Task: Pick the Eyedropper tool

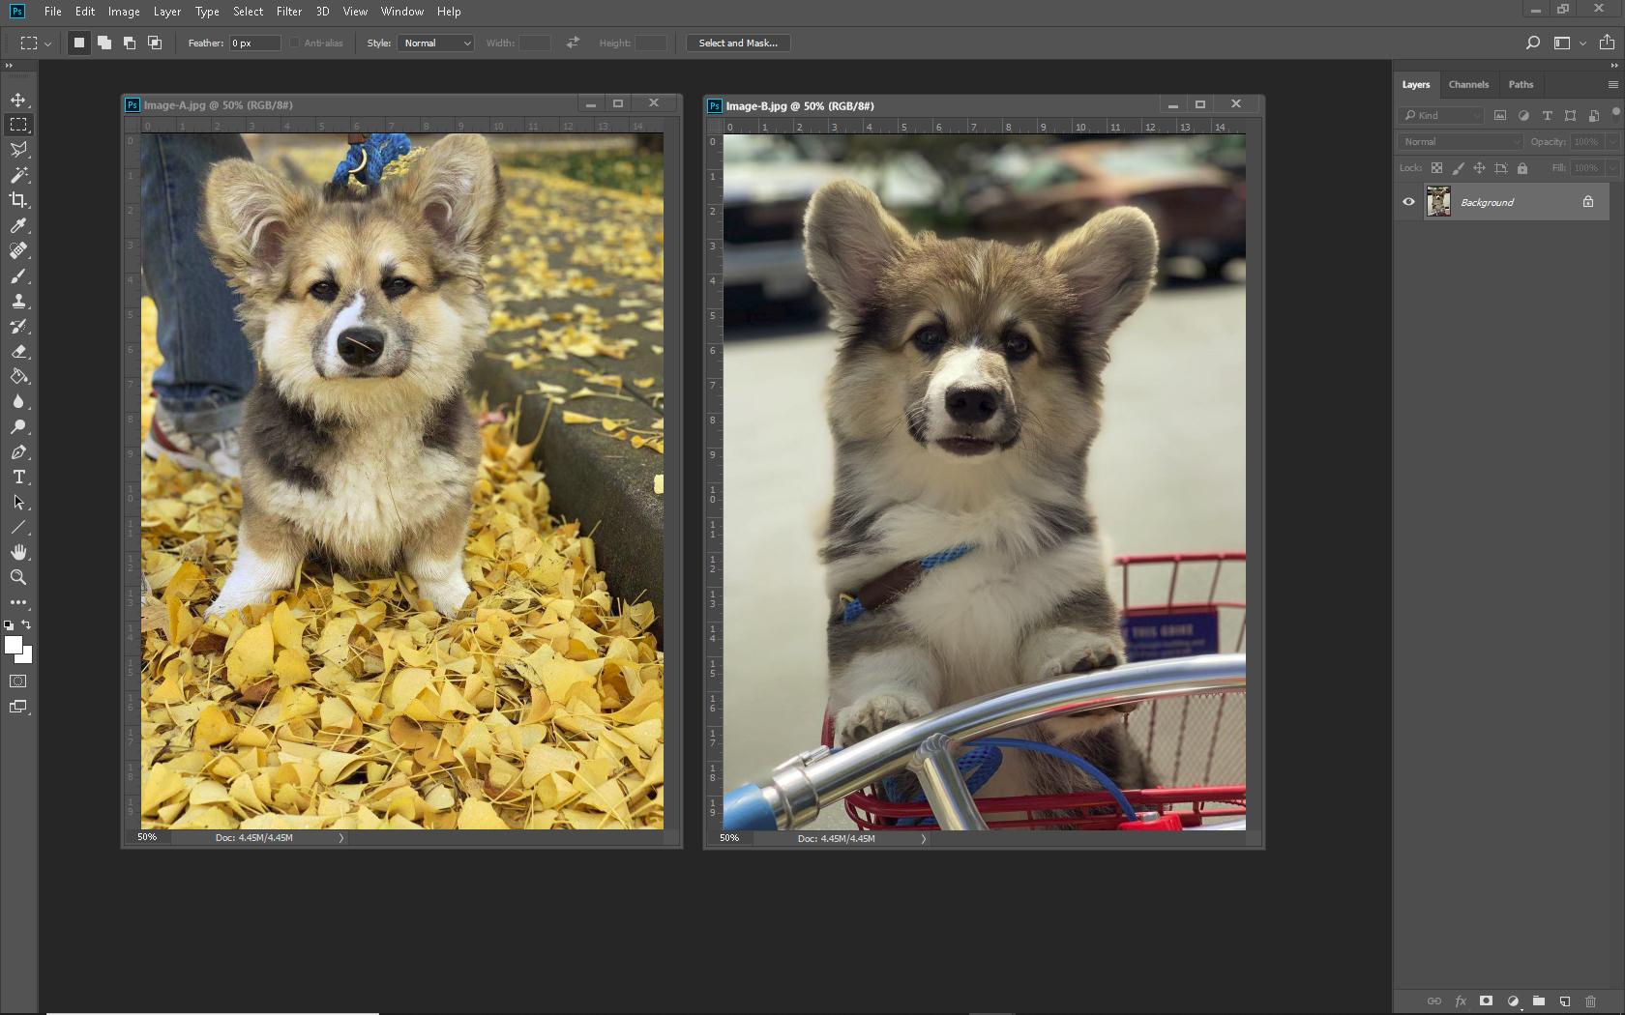Action: coord(18,225)
